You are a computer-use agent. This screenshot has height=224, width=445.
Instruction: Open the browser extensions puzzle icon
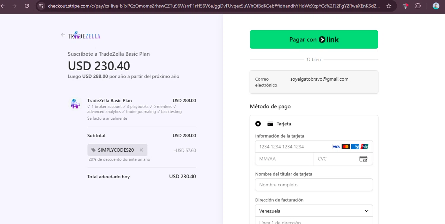[418, 6]
